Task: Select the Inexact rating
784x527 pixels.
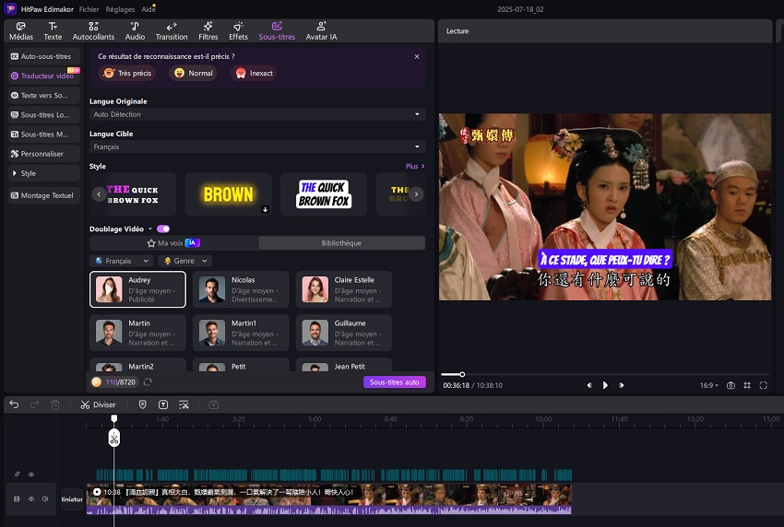Action: [x=254, y=73]
